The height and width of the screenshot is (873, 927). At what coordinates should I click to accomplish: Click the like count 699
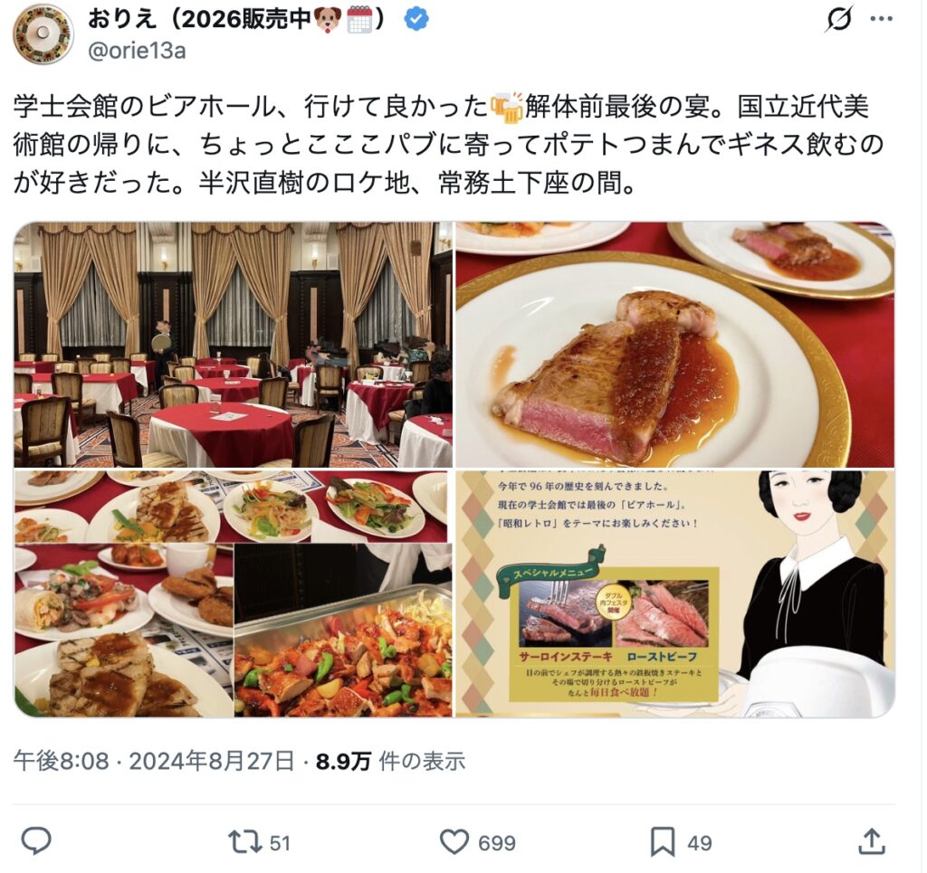pos(497,843)
